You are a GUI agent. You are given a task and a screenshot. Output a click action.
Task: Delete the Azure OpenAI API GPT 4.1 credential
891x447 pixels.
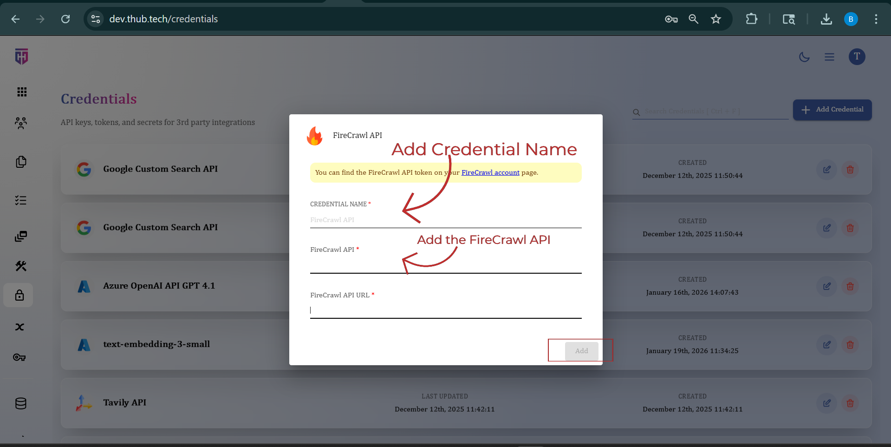[x=850, y=286]
